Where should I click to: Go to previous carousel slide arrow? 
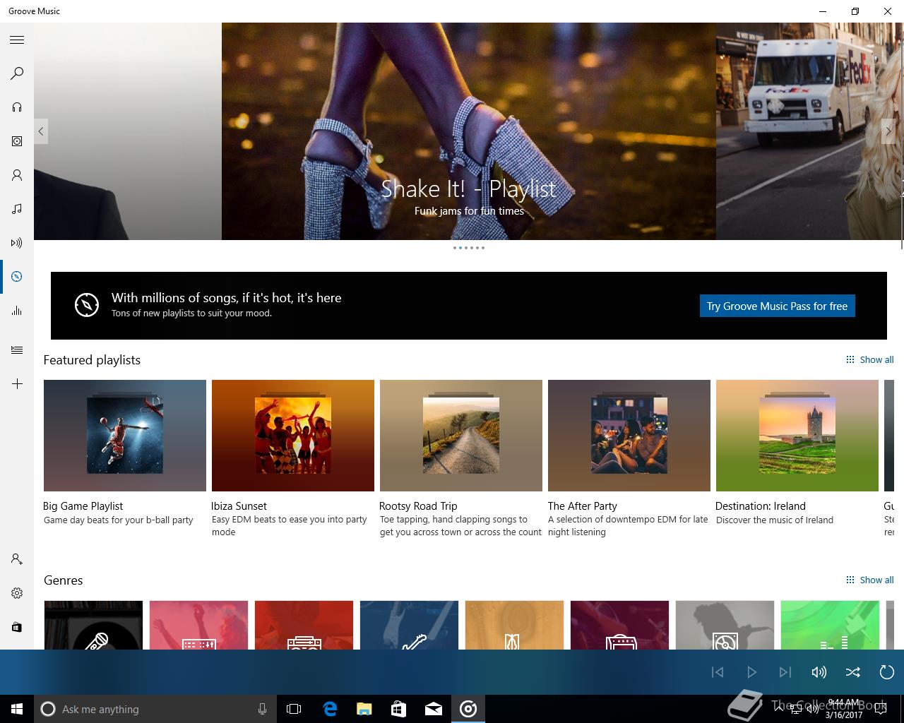(x=41, y=131)
